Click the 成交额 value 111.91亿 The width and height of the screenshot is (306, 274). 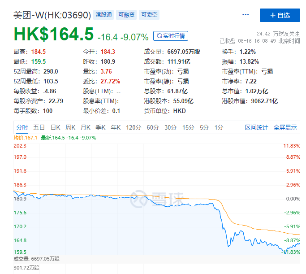tap(179, 62)
